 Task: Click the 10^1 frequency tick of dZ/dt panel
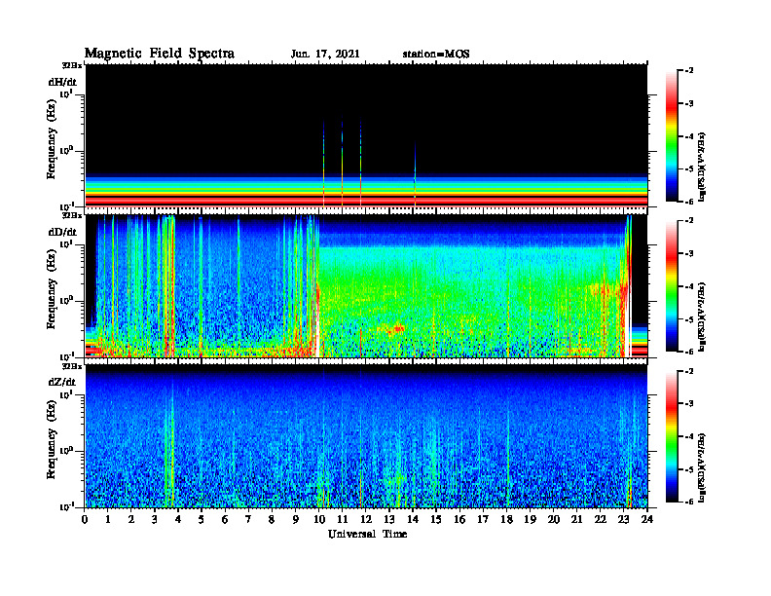(x=67, y=394)
